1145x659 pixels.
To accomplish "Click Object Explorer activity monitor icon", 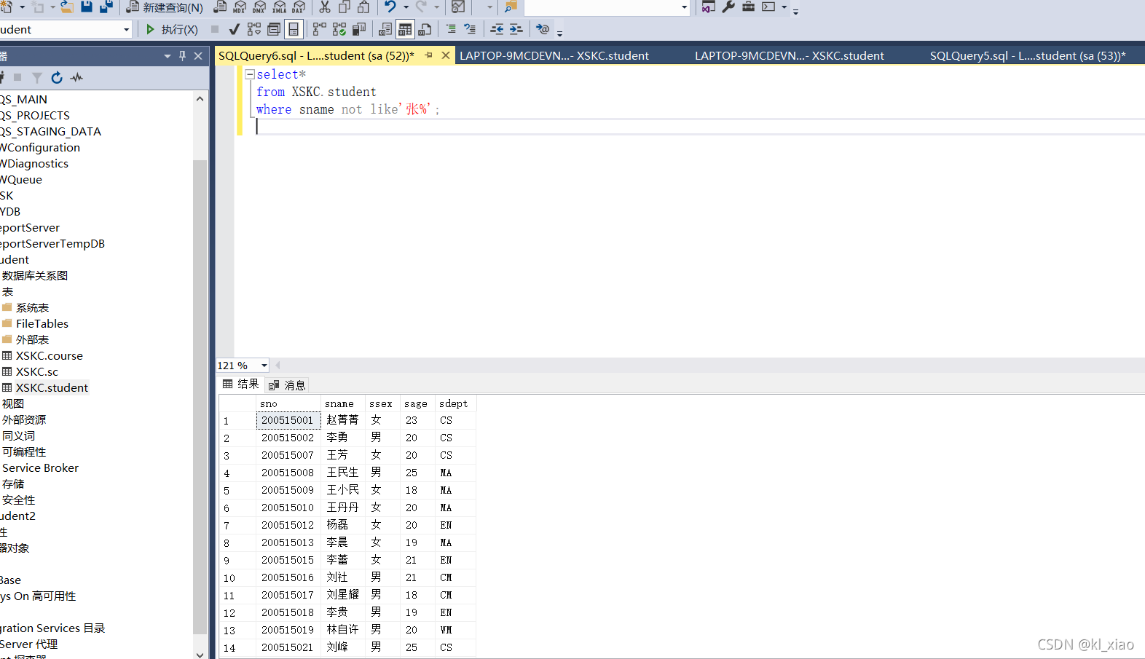I will (77, 77).
